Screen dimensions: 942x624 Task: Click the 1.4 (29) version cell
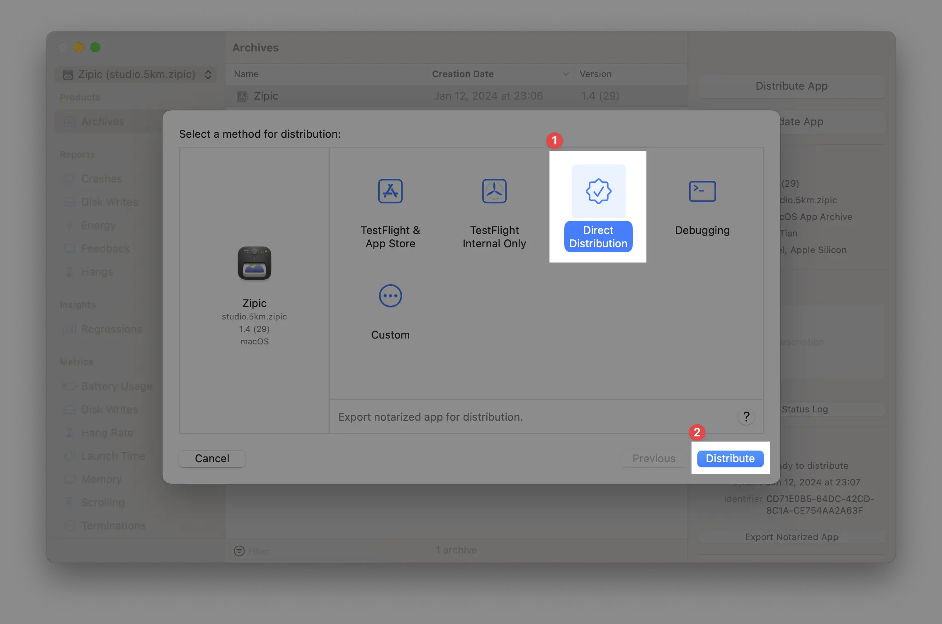point(600,96)
